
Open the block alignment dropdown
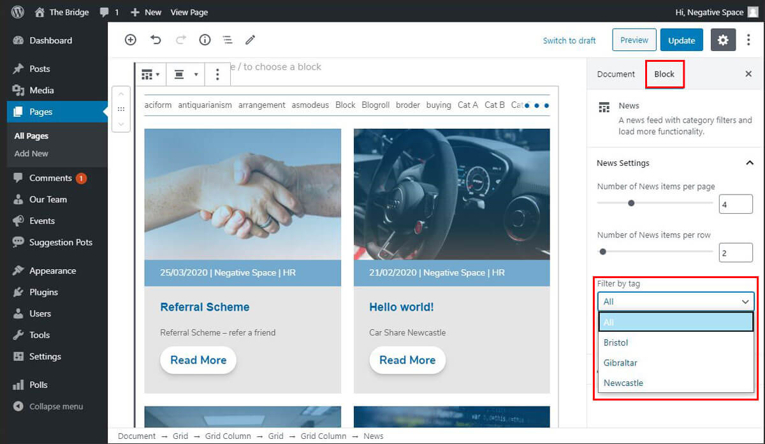(x=186, y=75)
